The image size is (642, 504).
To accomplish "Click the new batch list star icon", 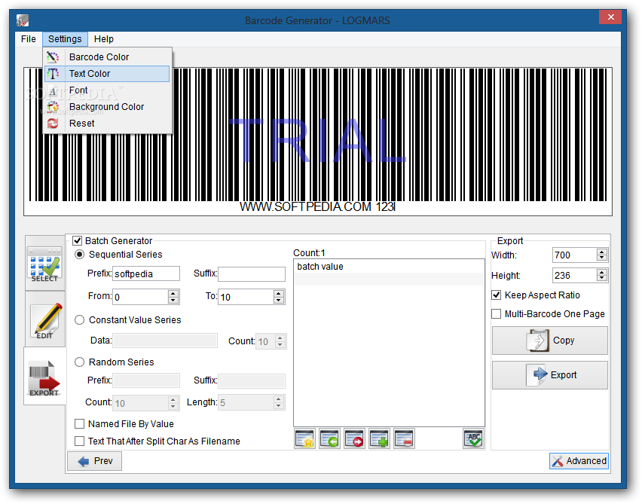I will click(304, 438).
